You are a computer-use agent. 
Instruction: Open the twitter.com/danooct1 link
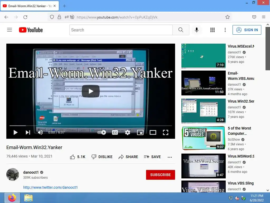pos(50,187)
